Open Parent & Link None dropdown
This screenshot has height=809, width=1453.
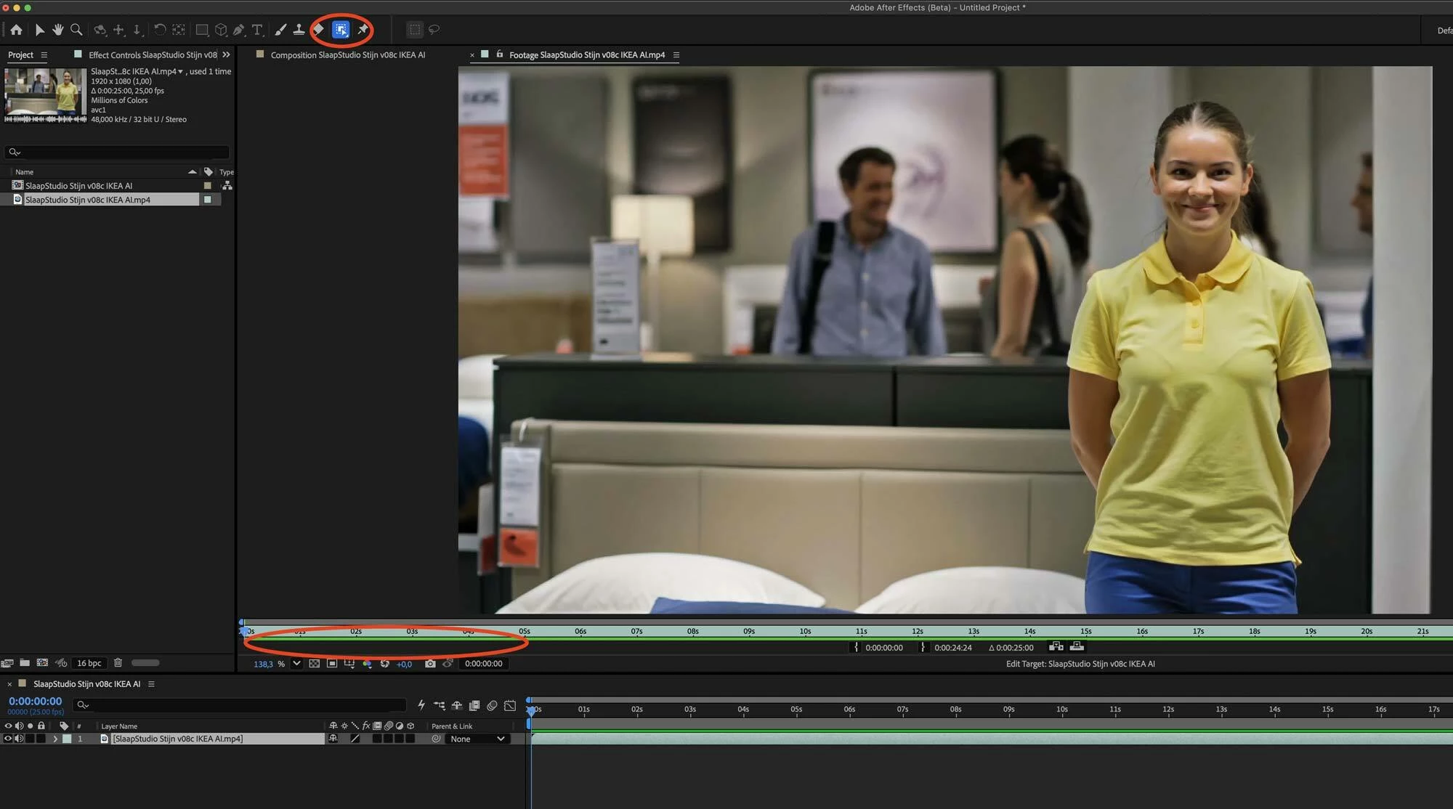pyautogui.click(x=477, y=739)
